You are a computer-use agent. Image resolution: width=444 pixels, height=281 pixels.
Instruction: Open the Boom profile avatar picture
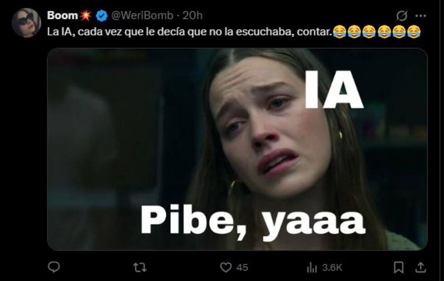click(x=26, y=23)
